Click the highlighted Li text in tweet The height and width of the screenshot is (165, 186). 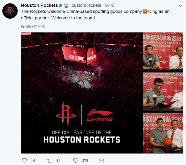tap(145, 11)
